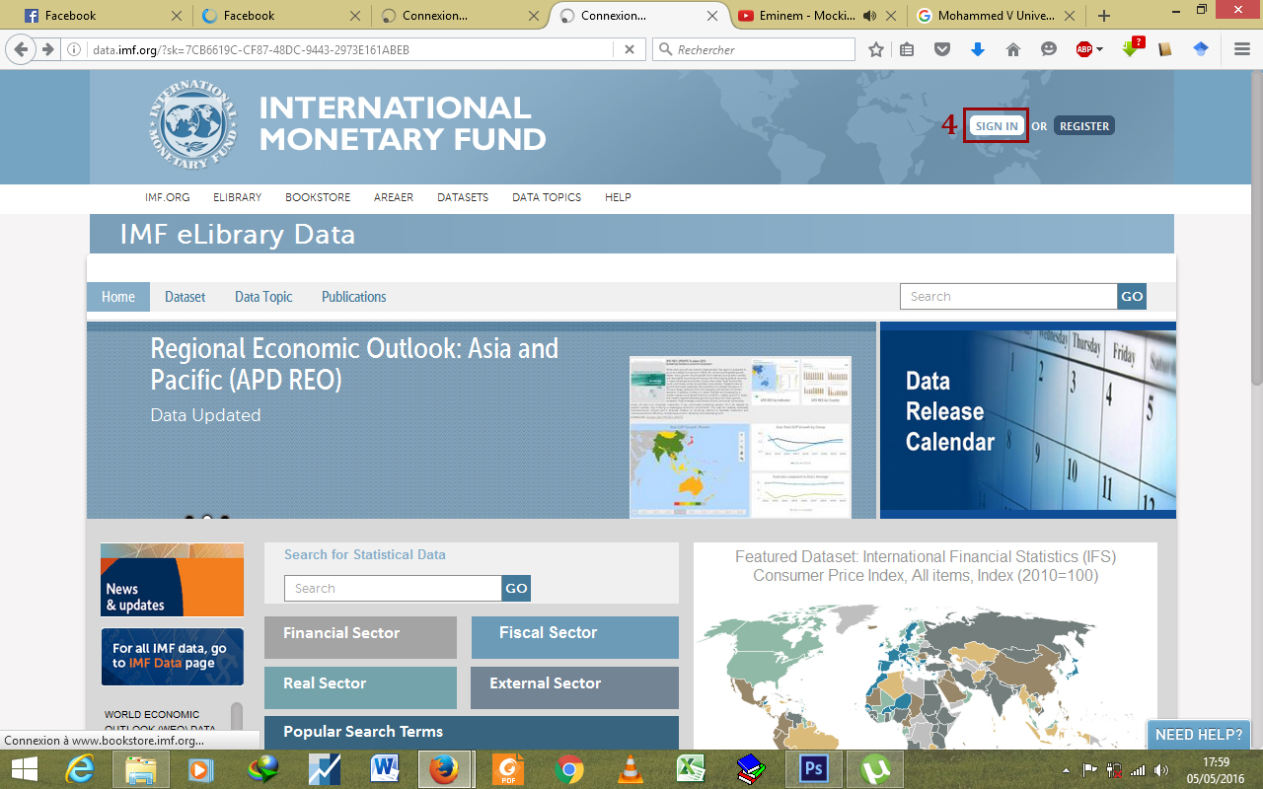Screen dimensions: 1263x789
Task: Click the top site Search field
Action: coord(1008,297)
